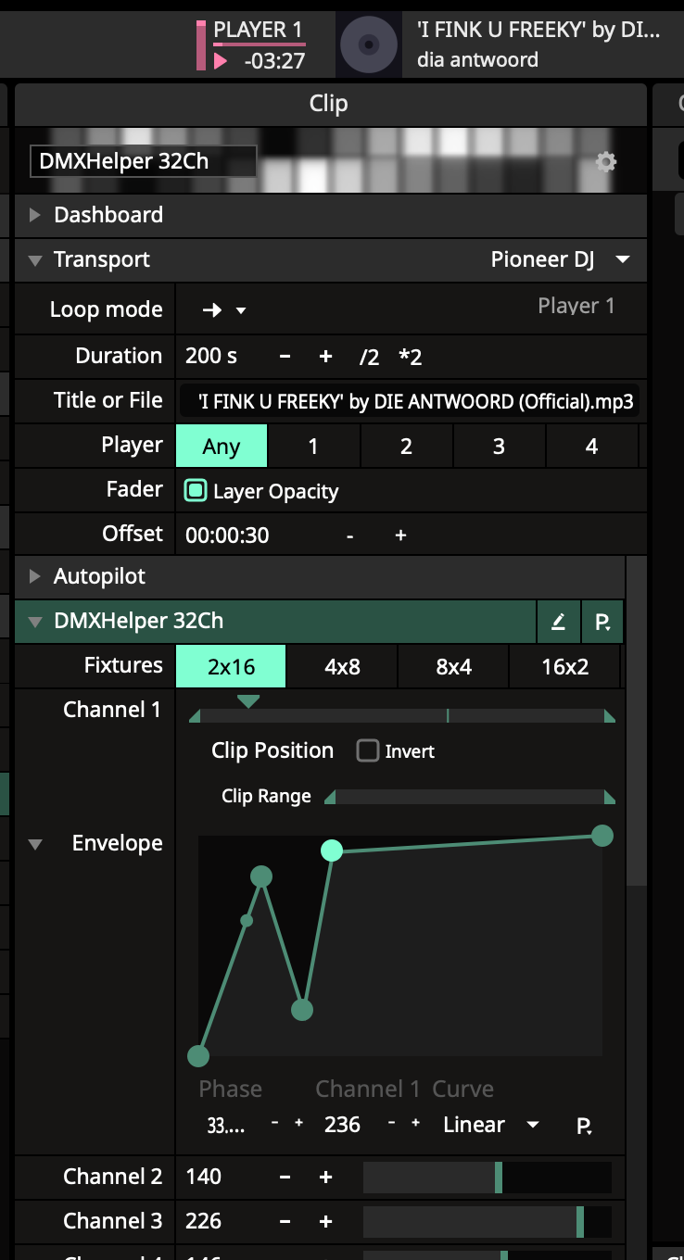Viewport: 684px width, 1260px height.
Task: Toggle the Layer Opacity fader checkbox
Action: pos(196,491)
